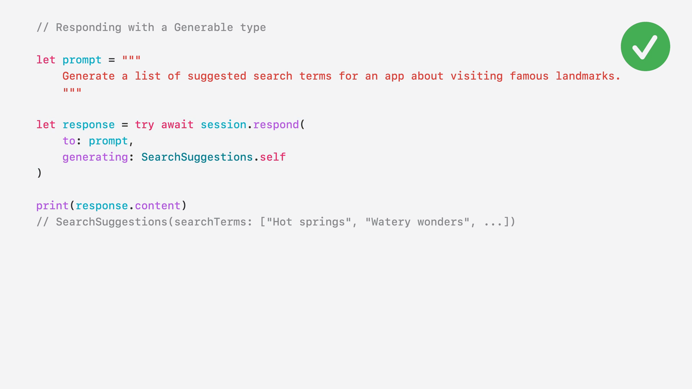692x389 pixels.
Task: Click the opening triple-quote after the prompt equals sign
Action: click(131, 58)
